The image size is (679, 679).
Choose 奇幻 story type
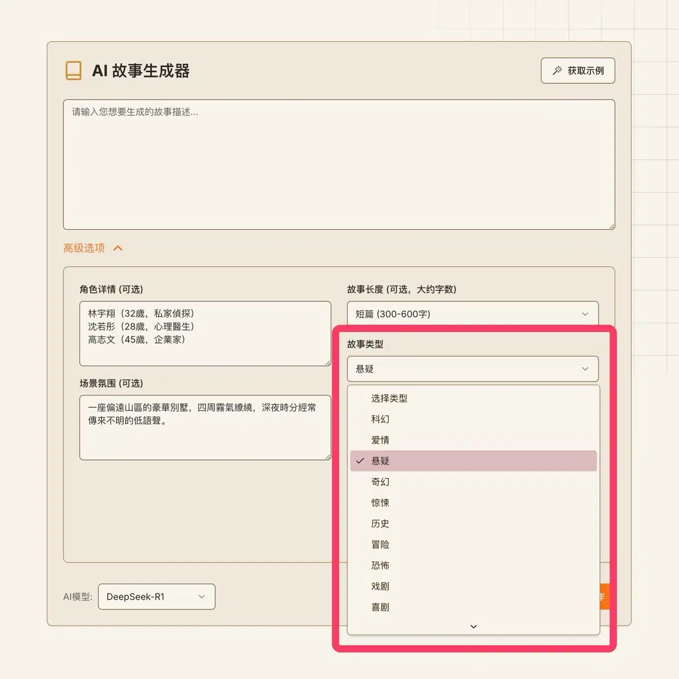[380, 482]
